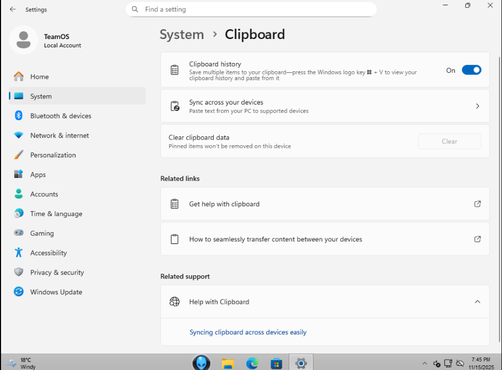The width and height of the screenshot is (502, 370).
Task: Click the Help with Clipboard globe icon
Action: [174, 301]
